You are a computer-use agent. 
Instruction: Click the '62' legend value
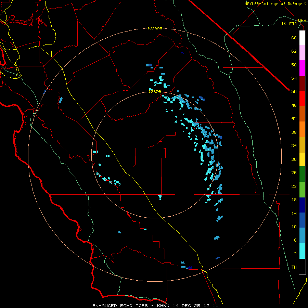pyautogui.click(x=294, y=51)
